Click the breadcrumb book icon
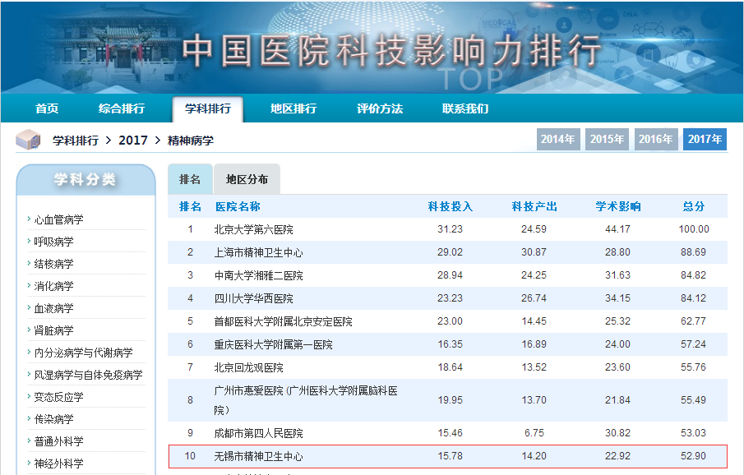 [29, 140]
